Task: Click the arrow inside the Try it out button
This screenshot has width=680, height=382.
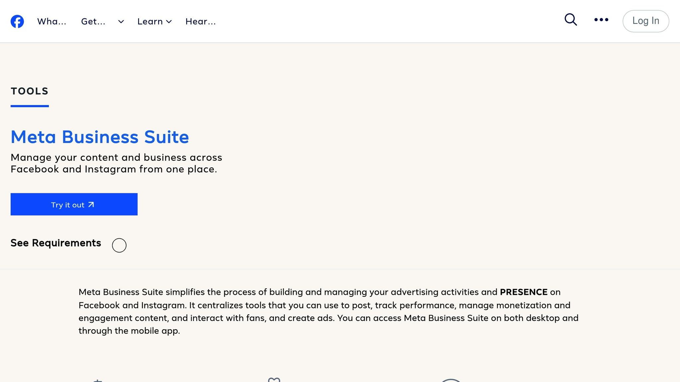Action: click(91, 205)
